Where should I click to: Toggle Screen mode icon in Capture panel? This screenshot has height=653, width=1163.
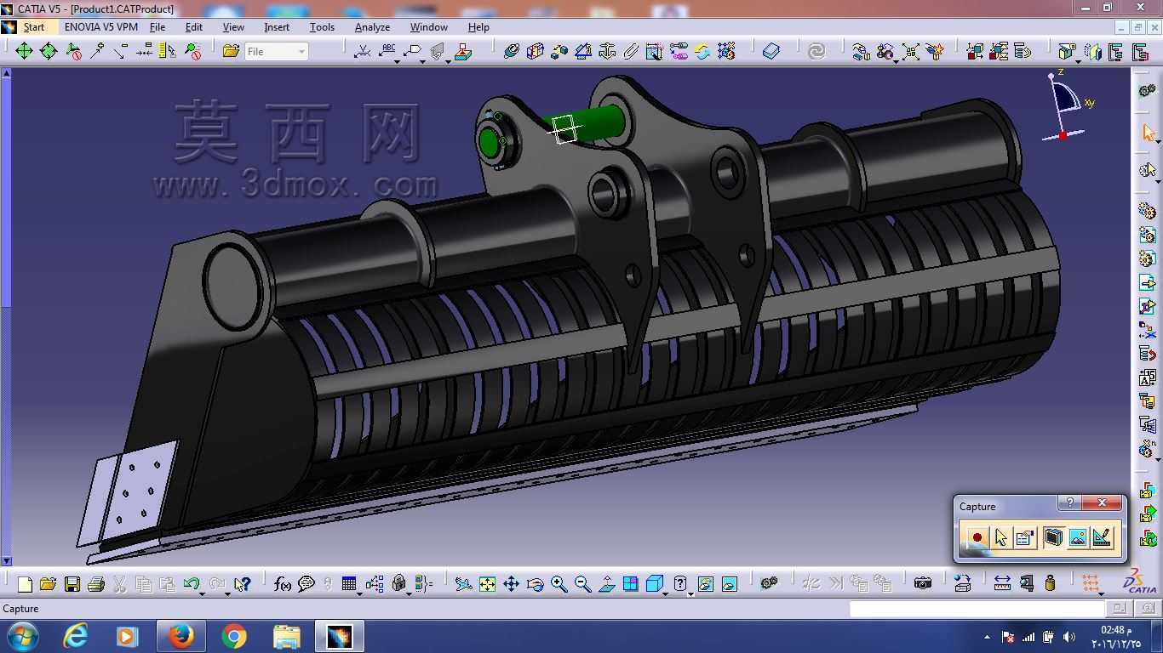(x=1053, y=537)
